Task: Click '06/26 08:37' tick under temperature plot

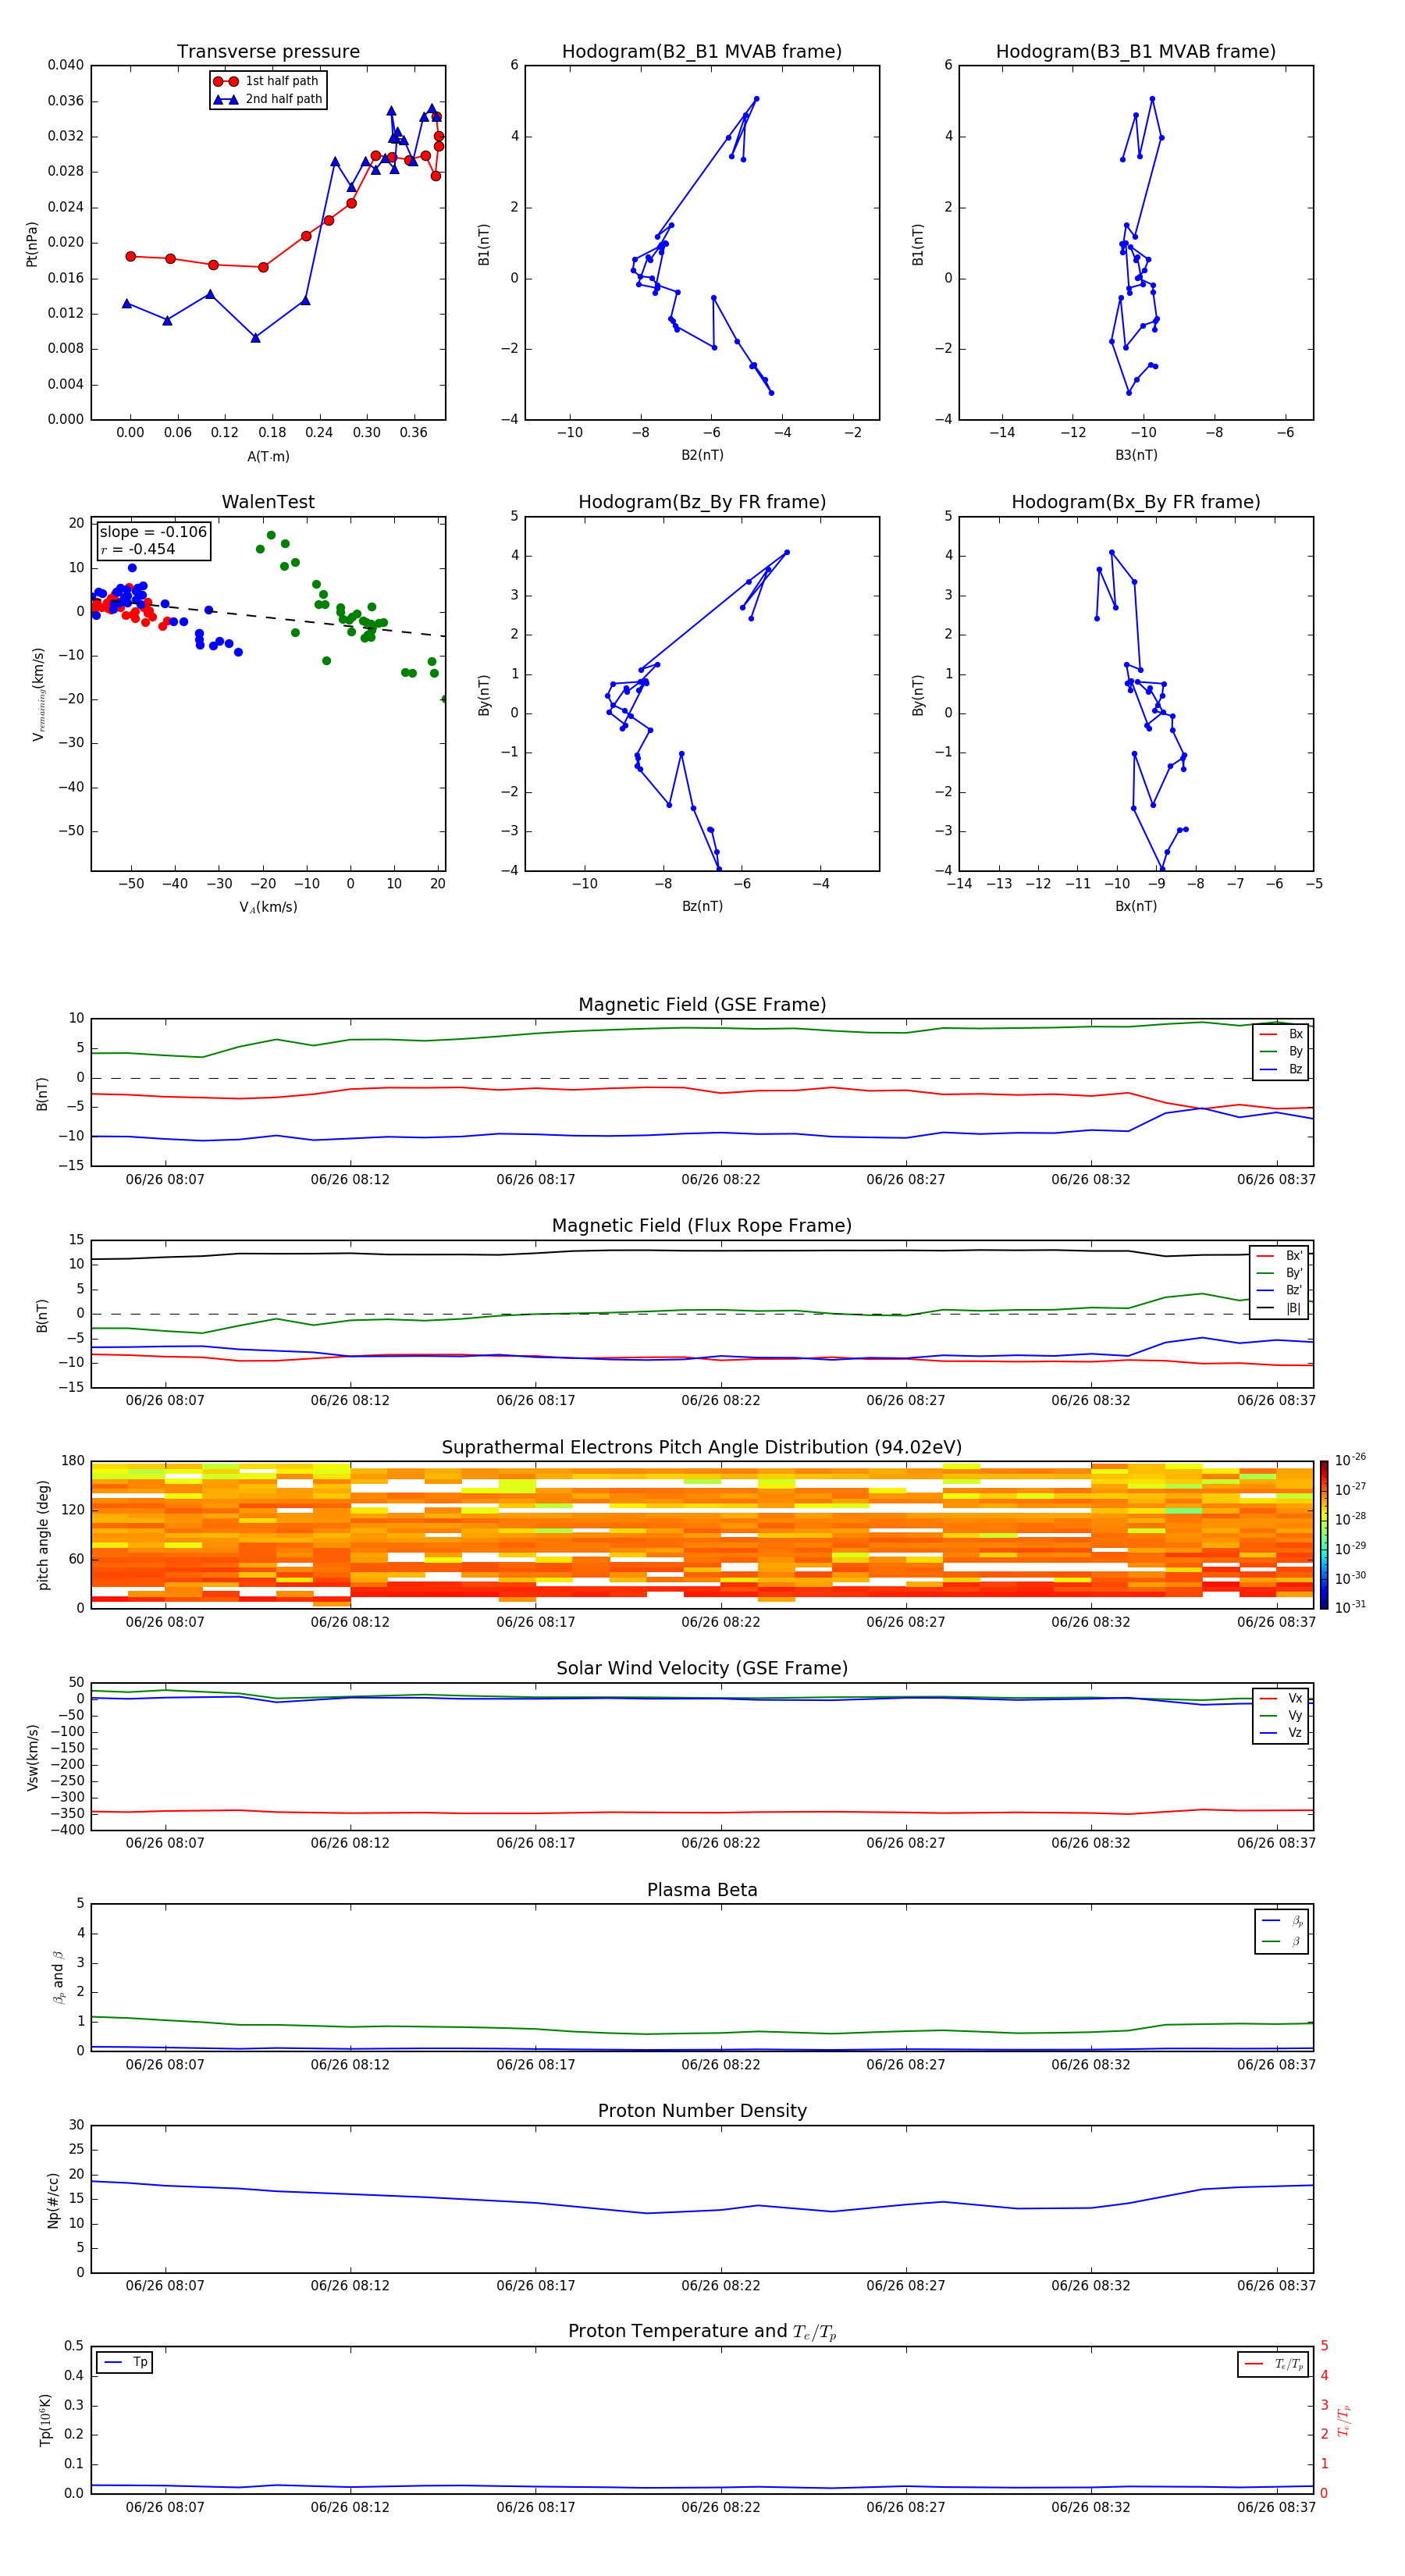Action: coord(1276,2507)
